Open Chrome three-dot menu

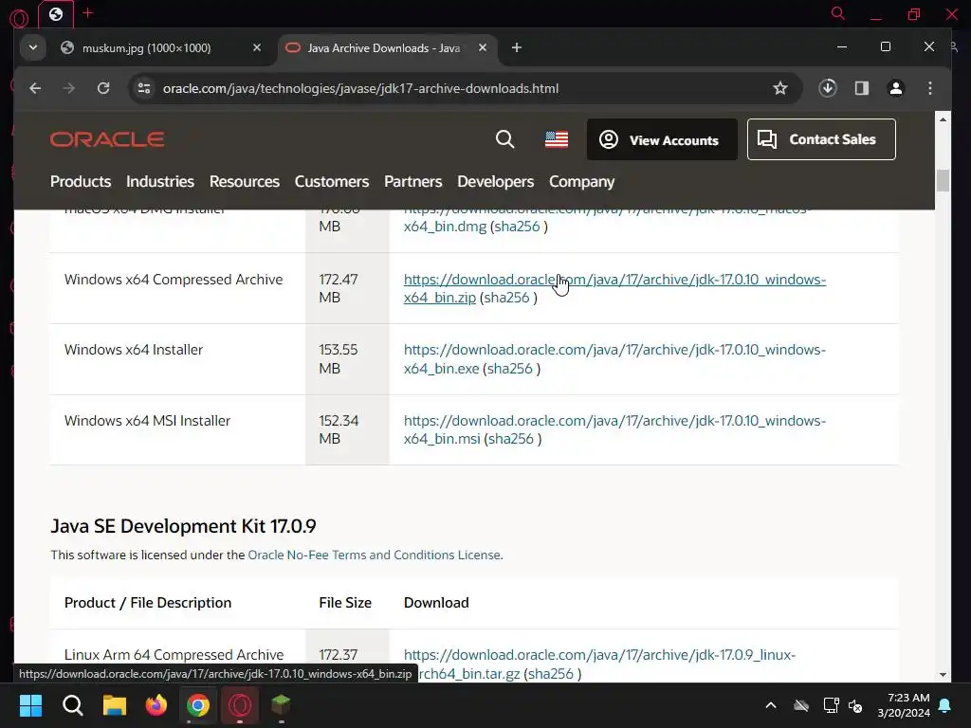pyautogui.click(x=929, y=88)
